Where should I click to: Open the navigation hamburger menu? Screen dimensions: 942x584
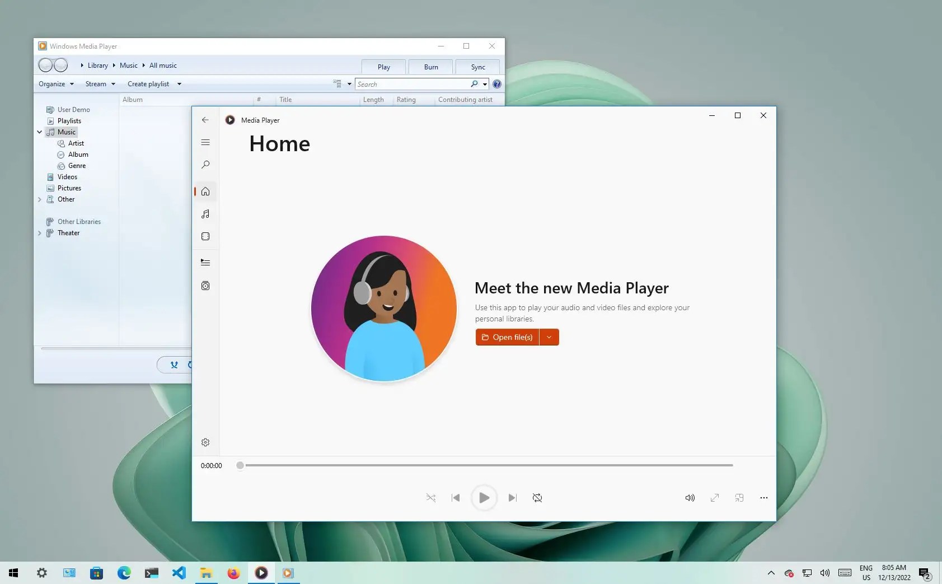[x=205, y=142]
